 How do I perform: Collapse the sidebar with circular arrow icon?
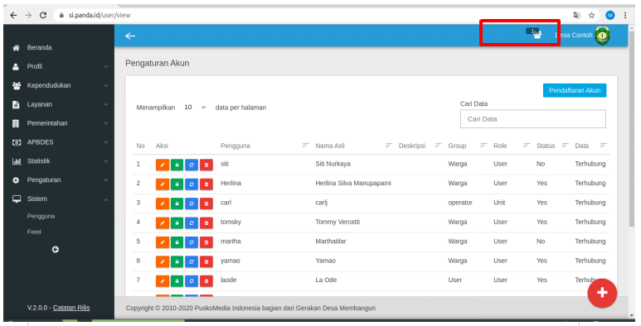[x=56, y=249]
